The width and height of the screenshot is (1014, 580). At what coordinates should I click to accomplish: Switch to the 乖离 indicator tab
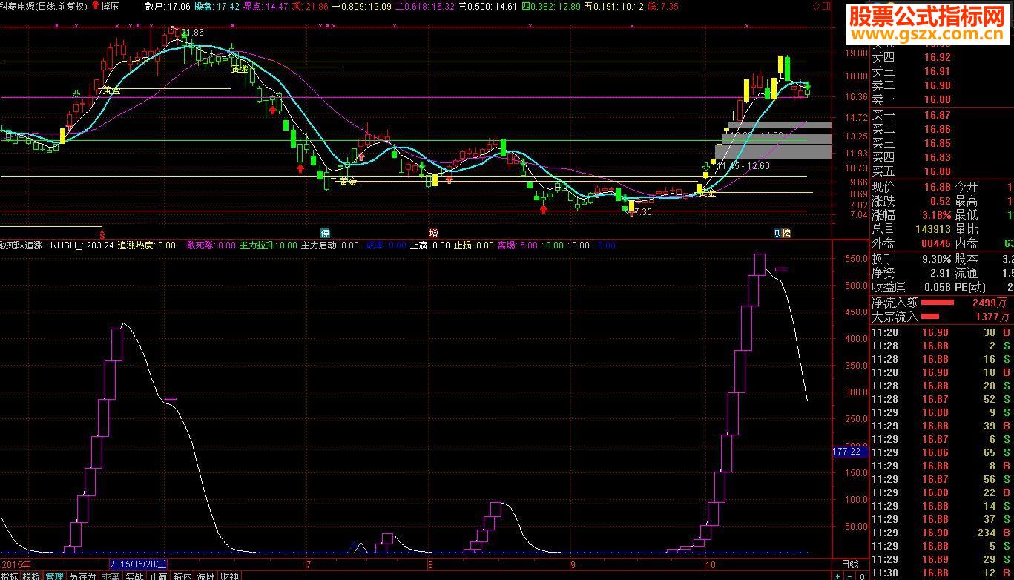(x=111, y=576)
